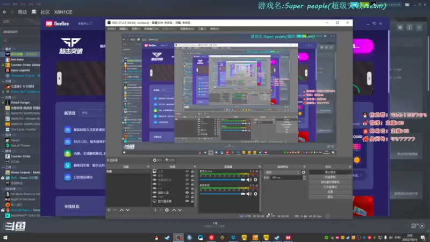Viewport: 430px width, 242px height.
Task: Favorite the game with star icon
Action: [x=419, y=27]
